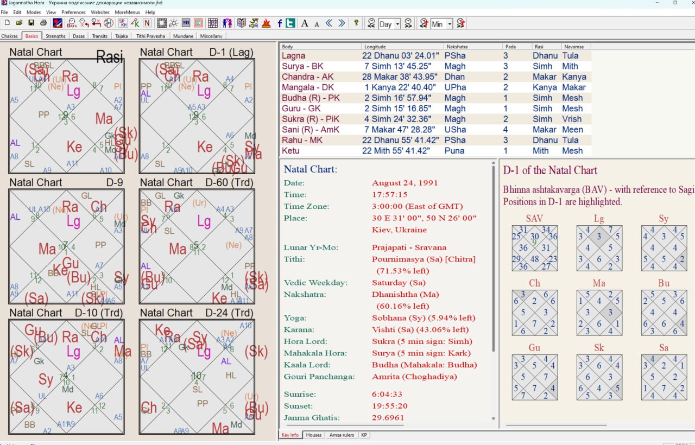This screenshot has height=445, width=695.
Task: Open the Min time-unit dropdown
Action: [450, 24]
